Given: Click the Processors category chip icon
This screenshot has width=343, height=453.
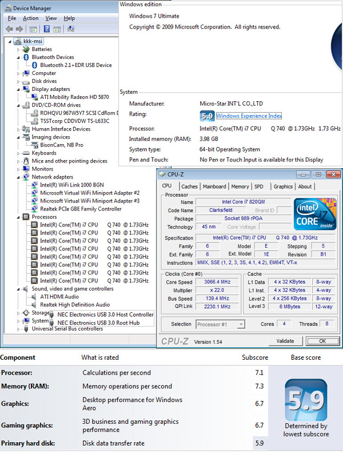Looking at the screenshot, I should 26,217.
